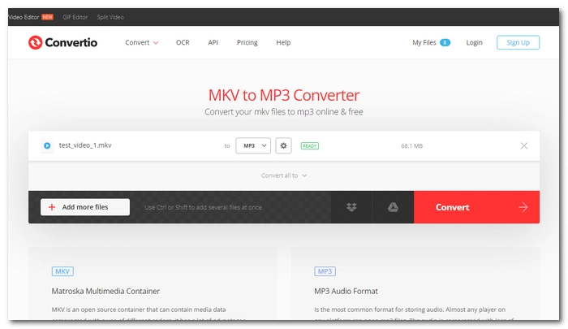This screenshot has height=329, width=568.
Task: Click the Sign Up button
Action: point(518,42)
